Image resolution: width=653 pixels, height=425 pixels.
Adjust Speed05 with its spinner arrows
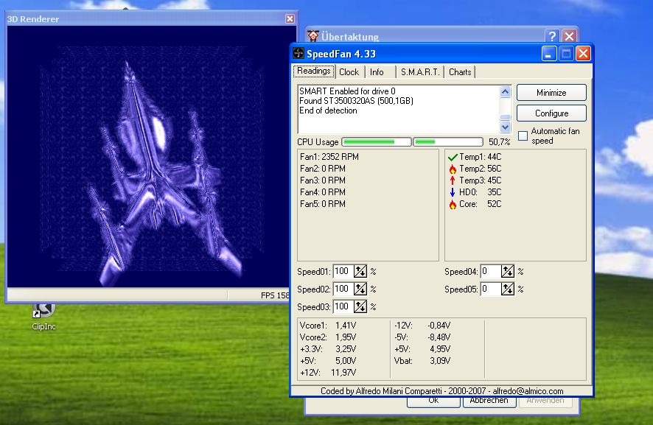pos(508,289)
